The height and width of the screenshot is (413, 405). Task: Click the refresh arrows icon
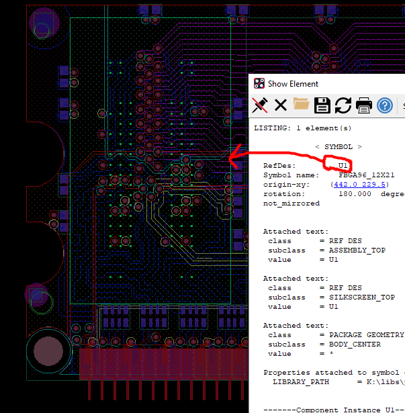(x=343, y=105)
